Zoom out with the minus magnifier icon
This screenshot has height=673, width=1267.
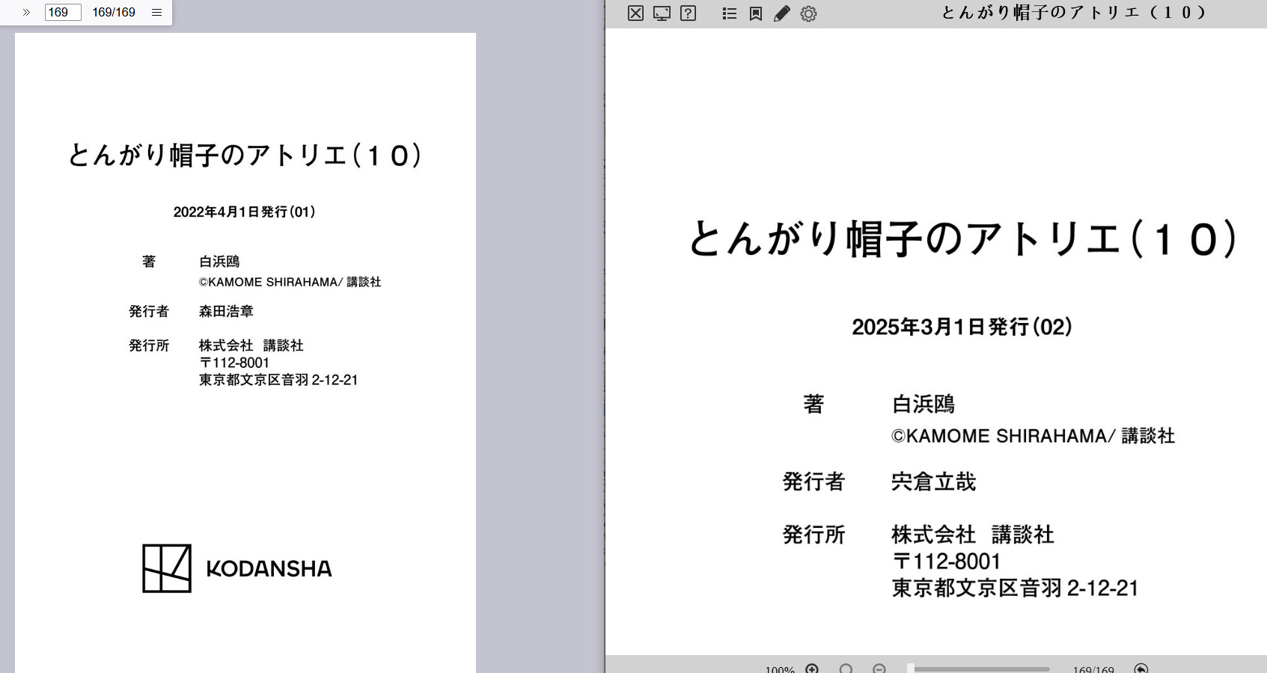click(879, 669)
